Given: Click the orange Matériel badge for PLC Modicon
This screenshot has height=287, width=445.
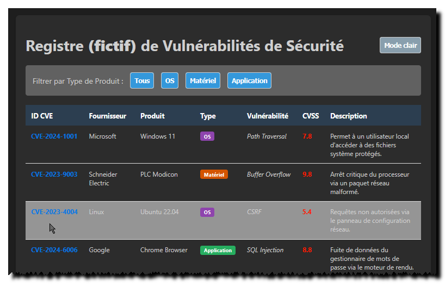Looking at the screenshot, I should [214, 174].
